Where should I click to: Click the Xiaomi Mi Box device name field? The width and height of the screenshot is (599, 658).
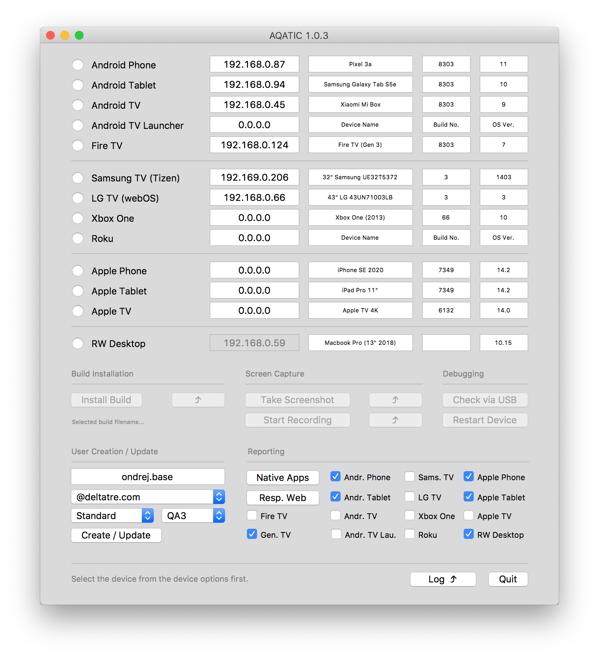(x=361, y=104)
